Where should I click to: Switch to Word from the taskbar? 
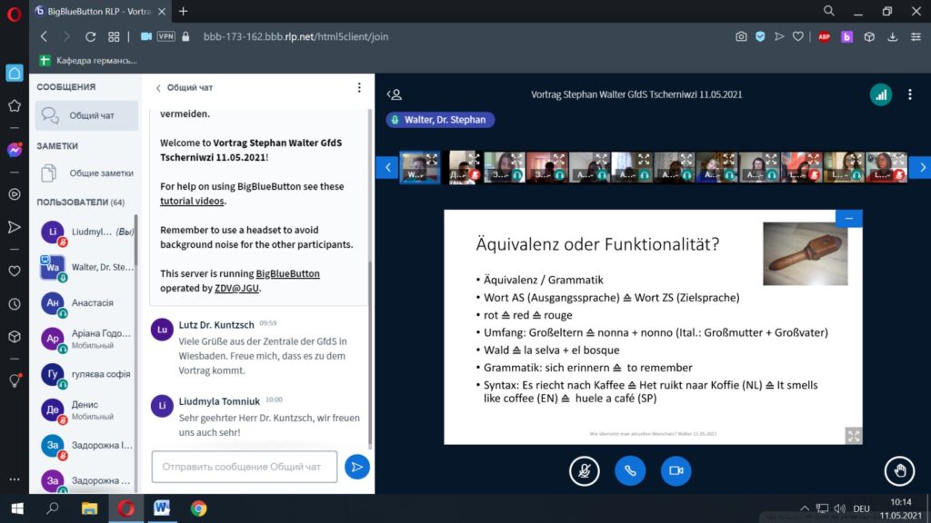[x=162, y=508]
